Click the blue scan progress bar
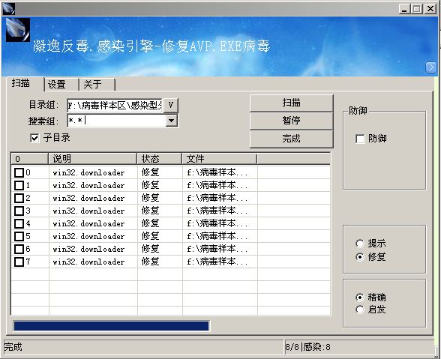Screen dimensions: 441x359 [111, 326]
